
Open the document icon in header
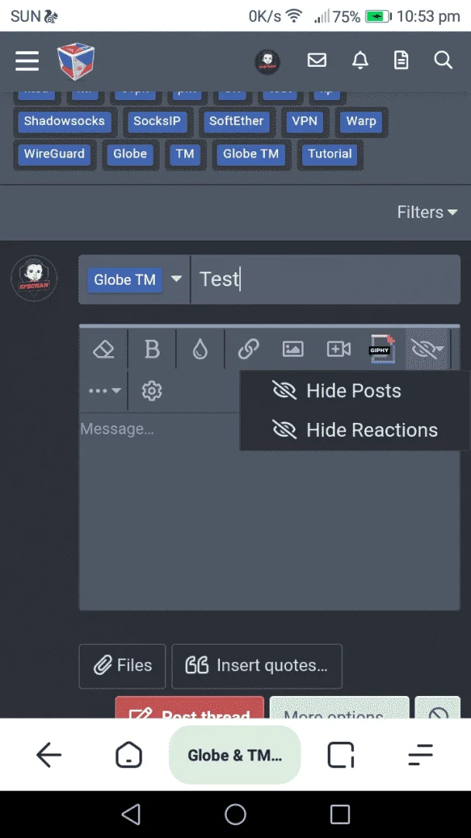click(401, 61)
